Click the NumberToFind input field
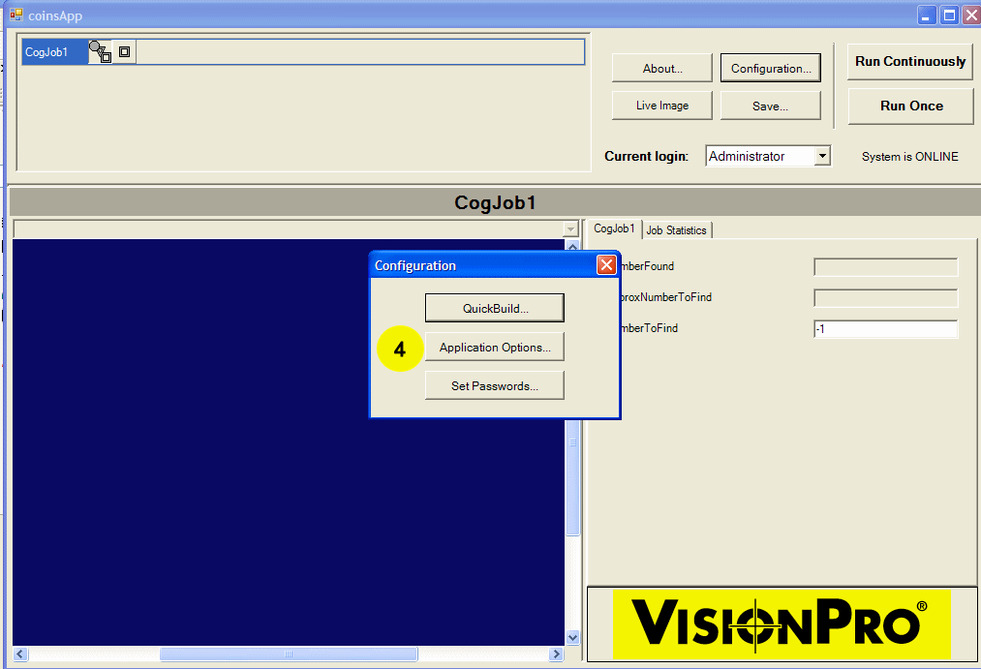981x669 pixels. 885,329
